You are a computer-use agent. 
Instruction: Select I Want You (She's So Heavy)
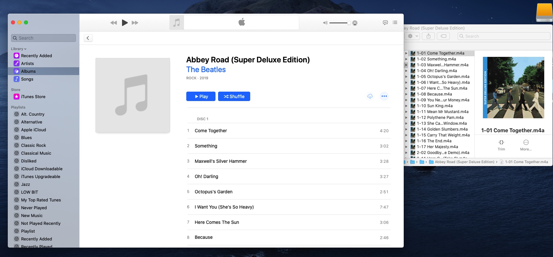point(289,207)
